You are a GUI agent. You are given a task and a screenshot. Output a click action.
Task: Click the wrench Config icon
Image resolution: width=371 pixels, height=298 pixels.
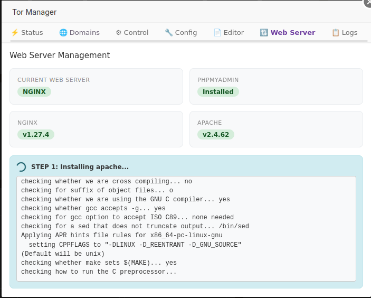[x=169, y=32]
